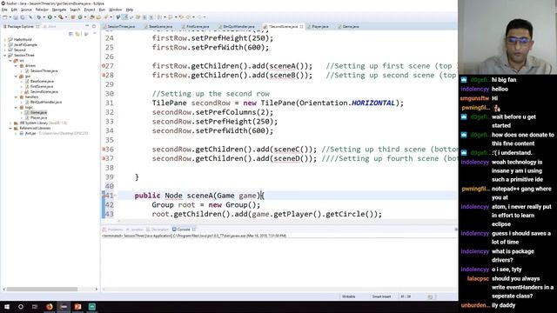This screenshot has width=557, height=313.
Task: Click error marker on line 27
Action: click(104, 66)
